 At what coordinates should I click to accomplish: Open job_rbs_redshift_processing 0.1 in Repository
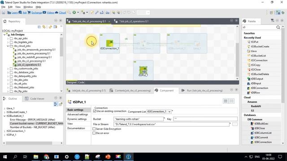[x=35, y=57]
